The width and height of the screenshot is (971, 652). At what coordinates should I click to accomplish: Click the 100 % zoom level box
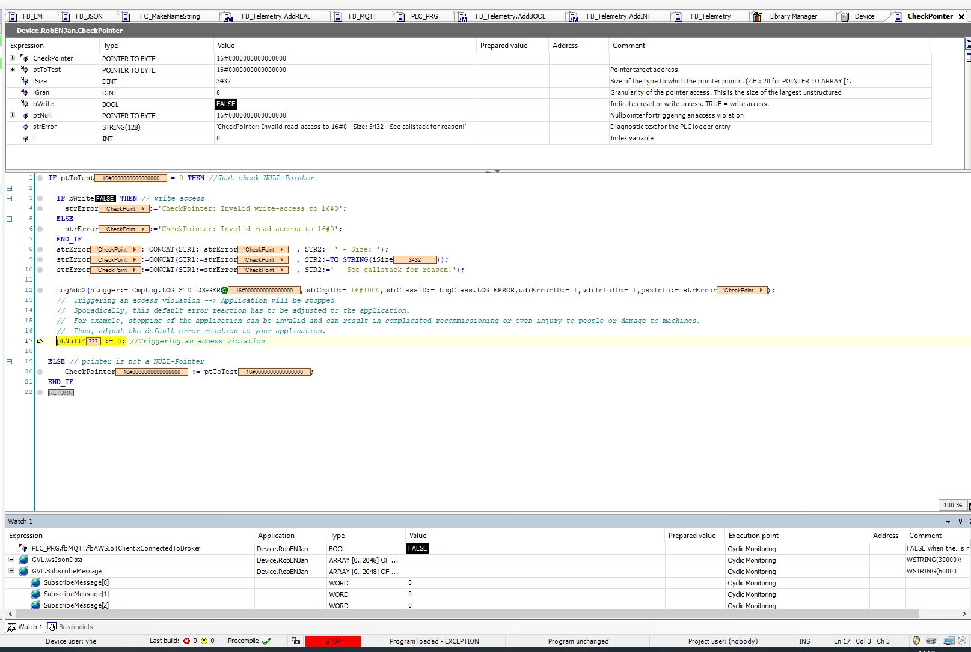[952, 505]
